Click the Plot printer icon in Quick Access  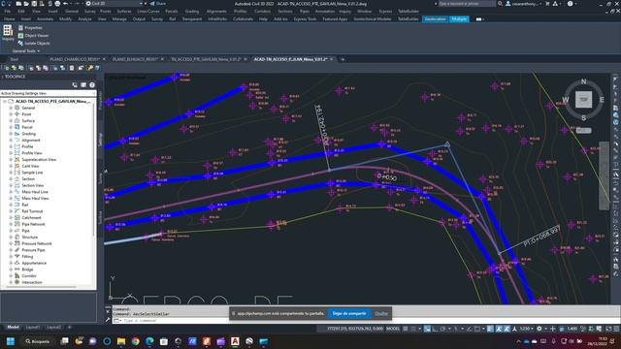pyautogui.click(x=57, y=4)
